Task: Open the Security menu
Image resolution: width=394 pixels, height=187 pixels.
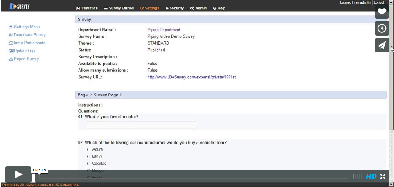Action: [x=175, y=8]
